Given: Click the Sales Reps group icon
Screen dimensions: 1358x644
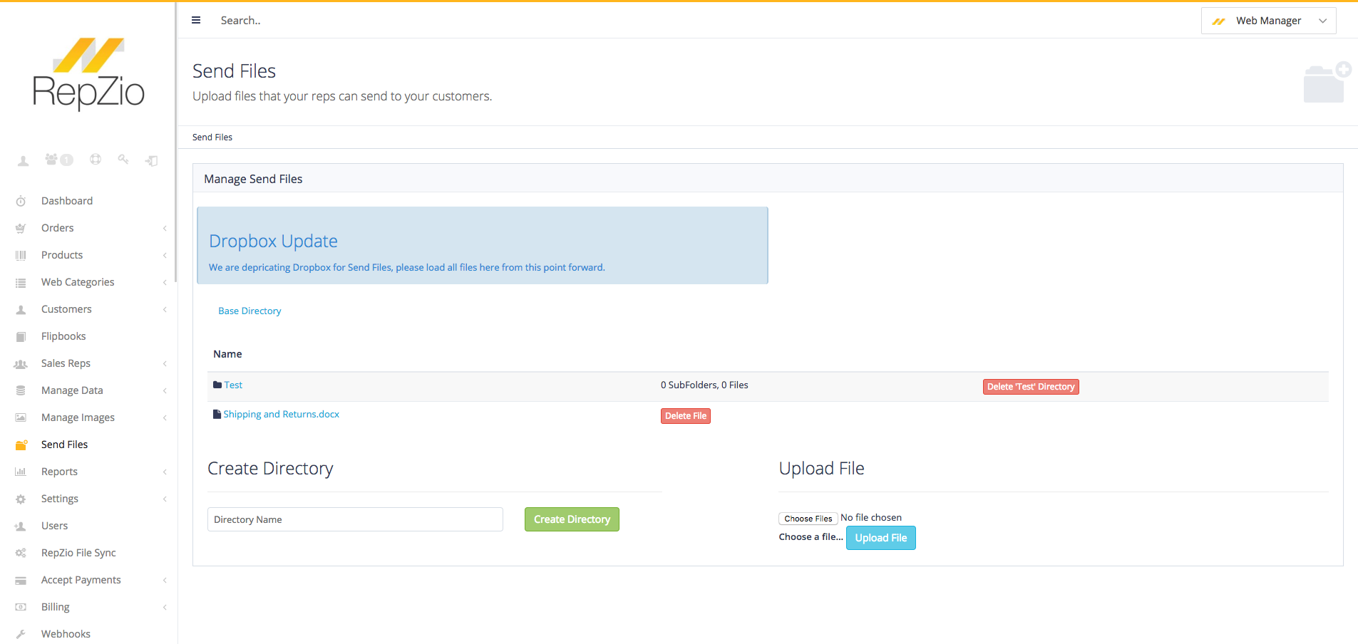Looking at the screenshot, I should 21,364.
